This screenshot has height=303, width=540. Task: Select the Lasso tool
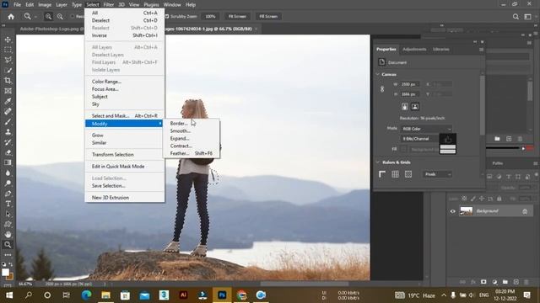click(x=8, y=60)
